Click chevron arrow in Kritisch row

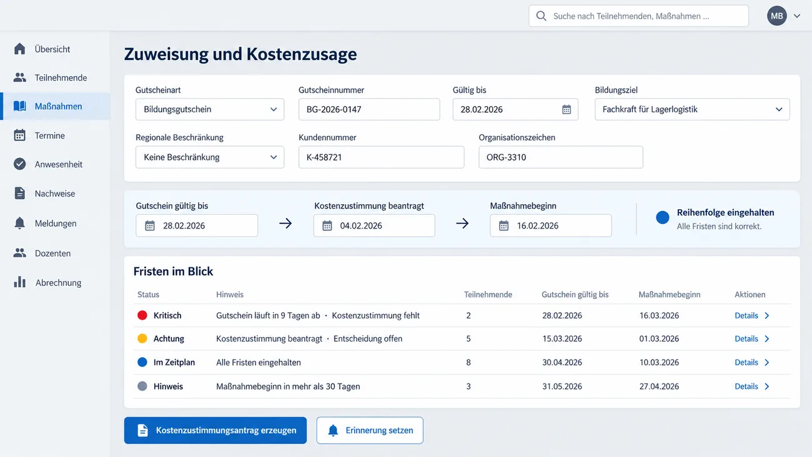[767, 315]
